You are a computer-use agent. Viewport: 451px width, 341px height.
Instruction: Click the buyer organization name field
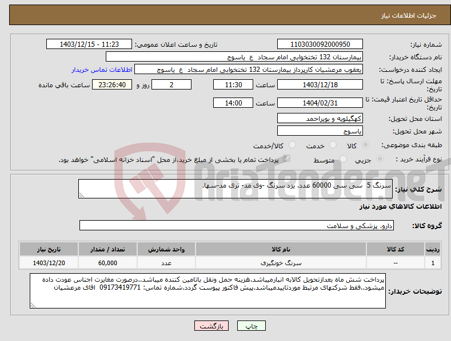click(x=234, y=57)
